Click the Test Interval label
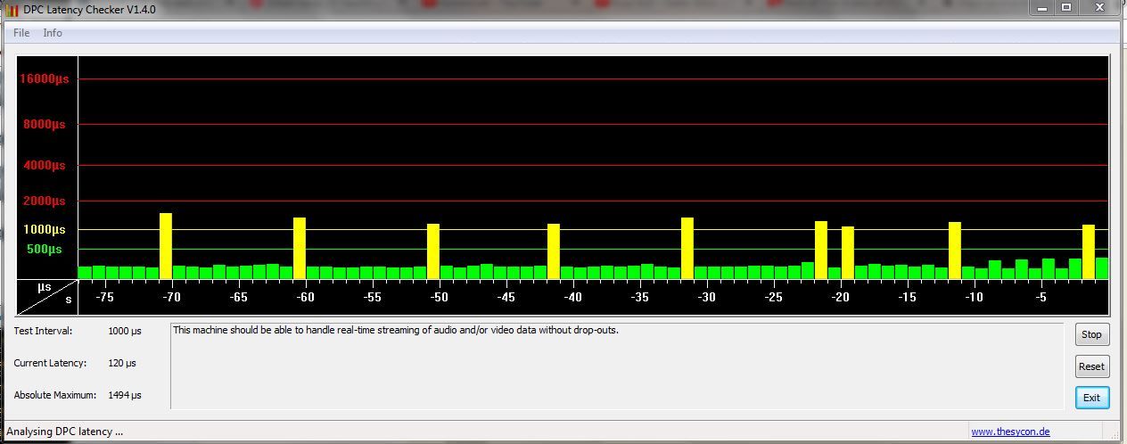1127x444 pixels. click(x=43, y=331)
